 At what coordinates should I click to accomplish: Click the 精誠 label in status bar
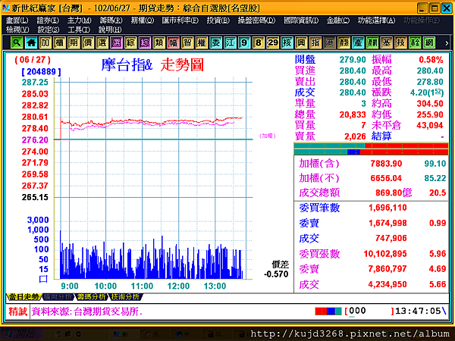[x=17, y=311]
